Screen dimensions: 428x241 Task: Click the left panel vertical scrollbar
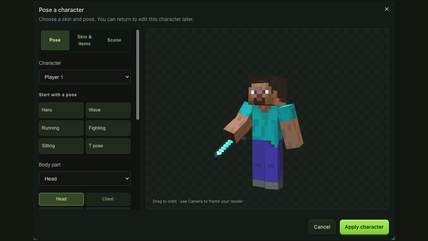(138, 75)
